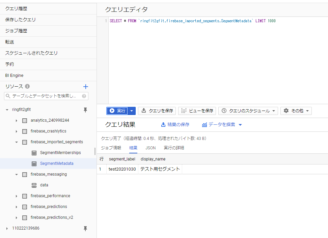This screenshot has width=328, height=238.
Task: Select the SegmentMetadata table
Action: tap(57, 163)
